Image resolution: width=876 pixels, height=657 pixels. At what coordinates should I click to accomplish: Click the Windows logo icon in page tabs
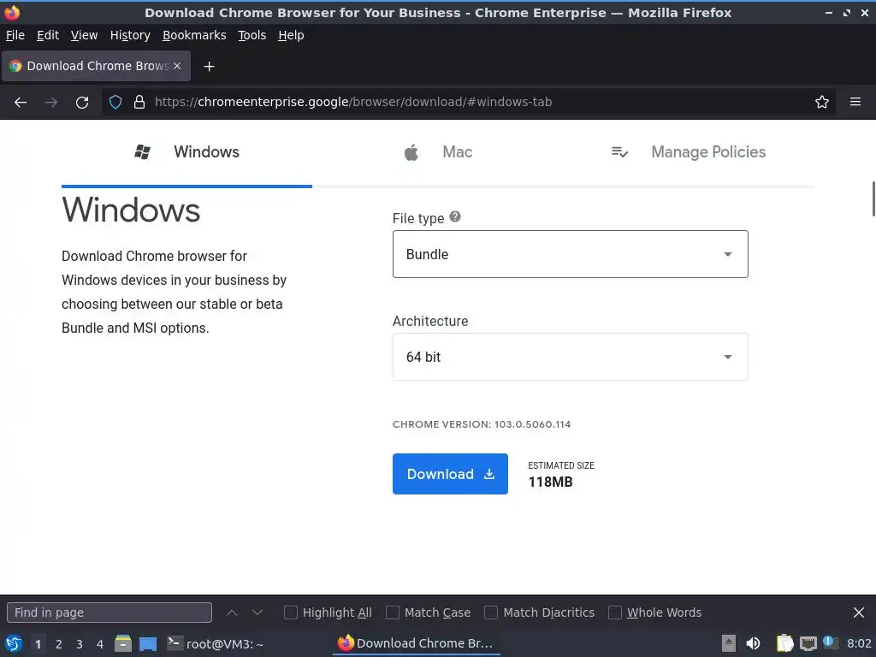coord(143,152)
